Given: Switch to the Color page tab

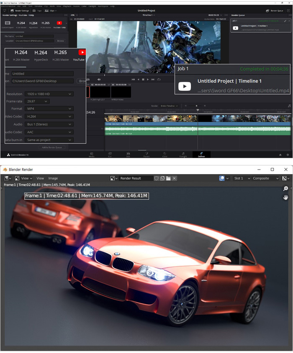Looking at the screenshot, I should tap(164, 155).
